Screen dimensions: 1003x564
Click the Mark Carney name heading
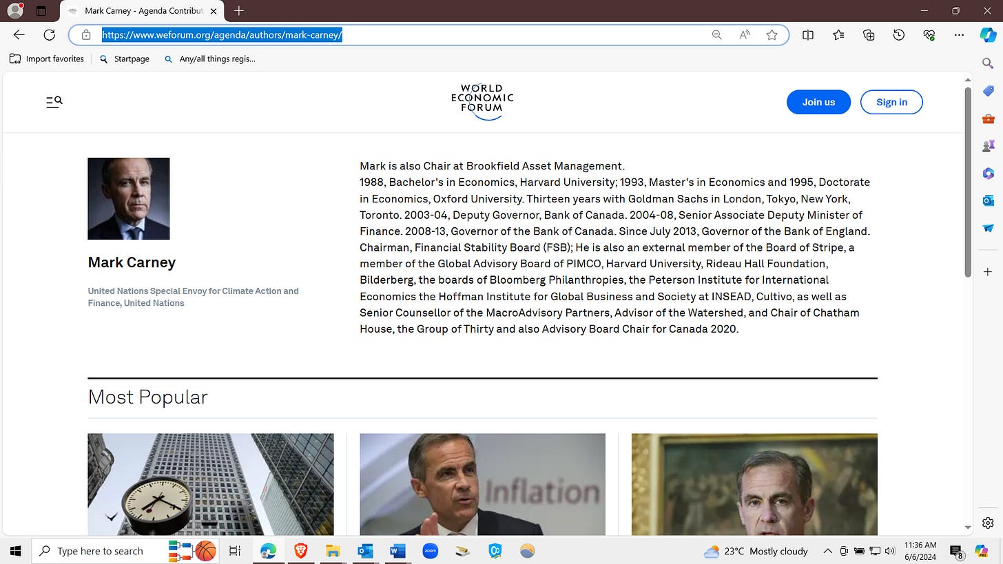[132, 262]
